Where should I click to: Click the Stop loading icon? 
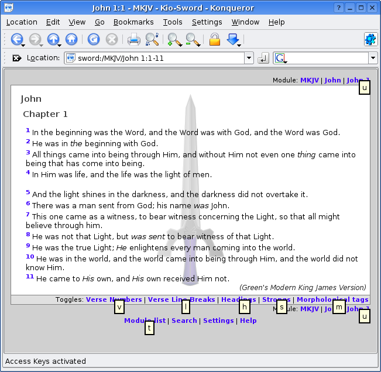click(x=112, y=39)
